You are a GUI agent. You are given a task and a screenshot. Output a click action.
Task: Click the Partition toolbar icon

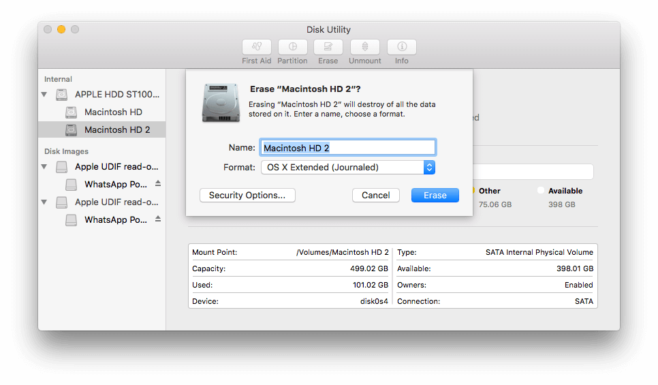coord(292,47)
